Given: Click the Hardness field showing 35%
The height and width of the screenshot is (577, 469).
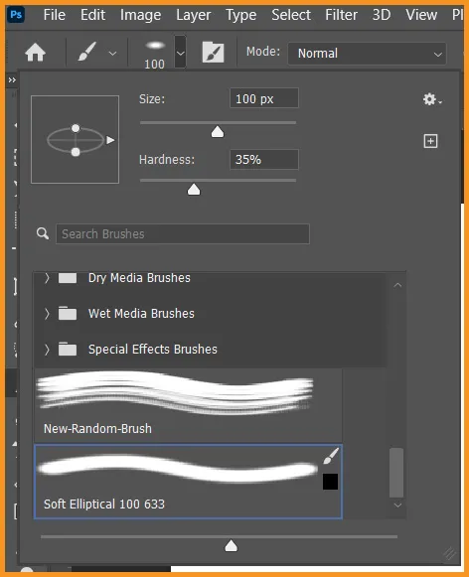Looking at the screenshot, I should pos(264,160).
